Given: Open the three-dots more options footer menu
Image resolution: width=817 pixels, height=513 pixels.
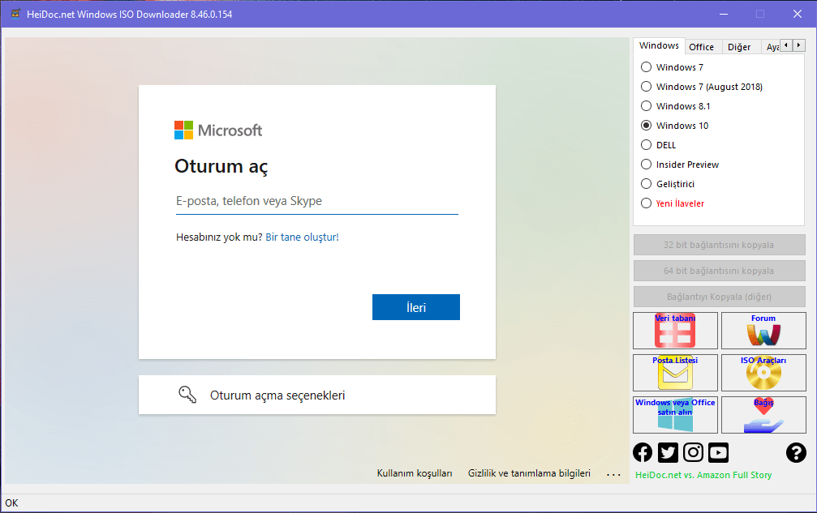Looking at the screenshot, I should (614, 474).
